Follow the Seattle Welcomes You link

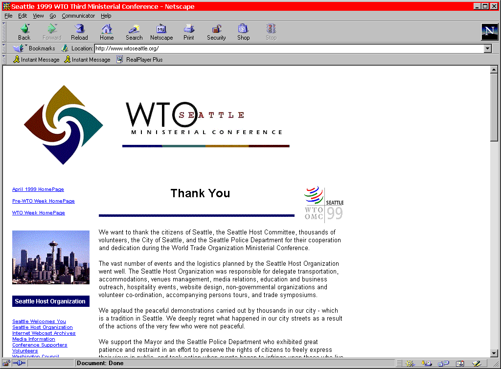click(39, 322)
